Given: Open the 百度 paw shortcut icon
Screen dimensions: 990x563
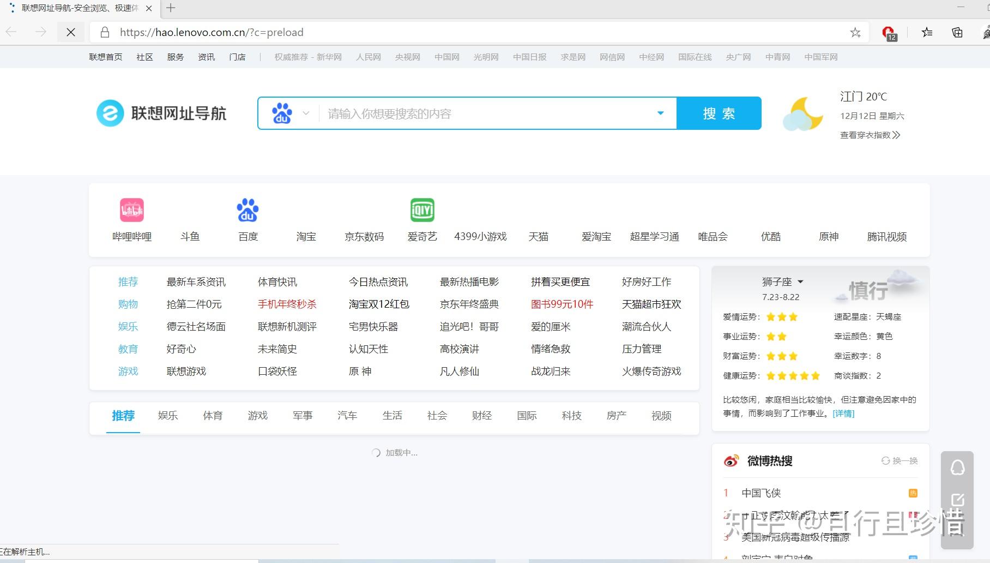Looking at the screenshot, I should coord(247,210).
